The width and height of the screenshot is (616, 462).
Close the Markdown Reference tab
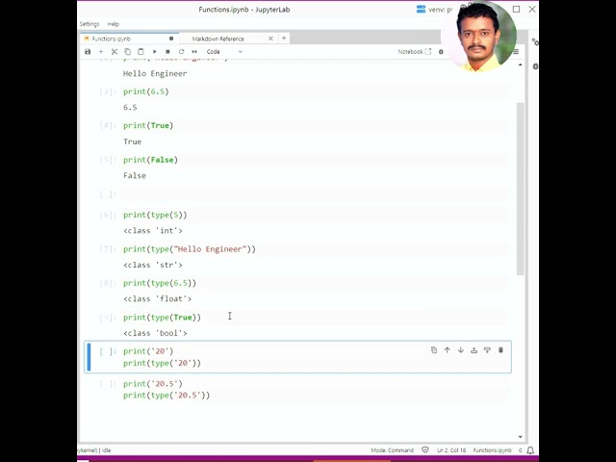[270, 38]
